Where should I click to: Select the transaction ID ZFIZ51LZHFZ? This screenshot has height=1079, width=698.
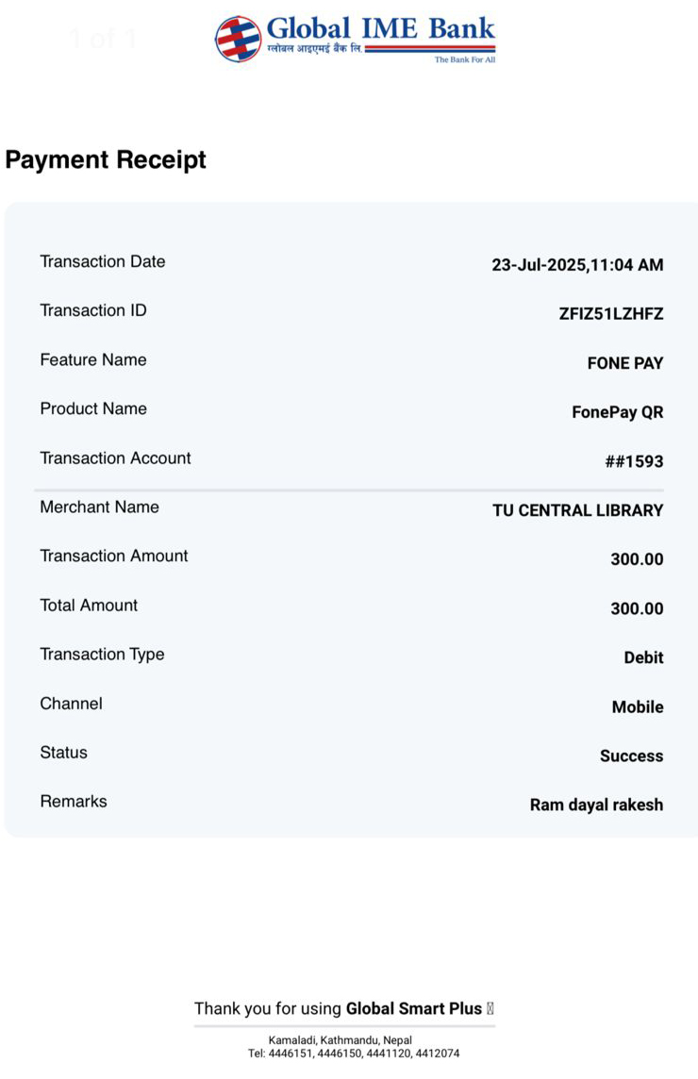(611, 314)
